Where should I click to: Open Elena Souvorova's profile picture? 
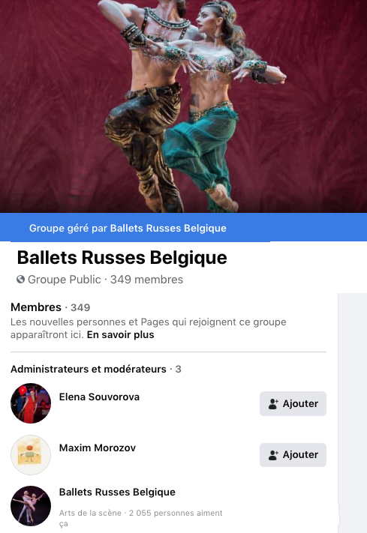31,403
